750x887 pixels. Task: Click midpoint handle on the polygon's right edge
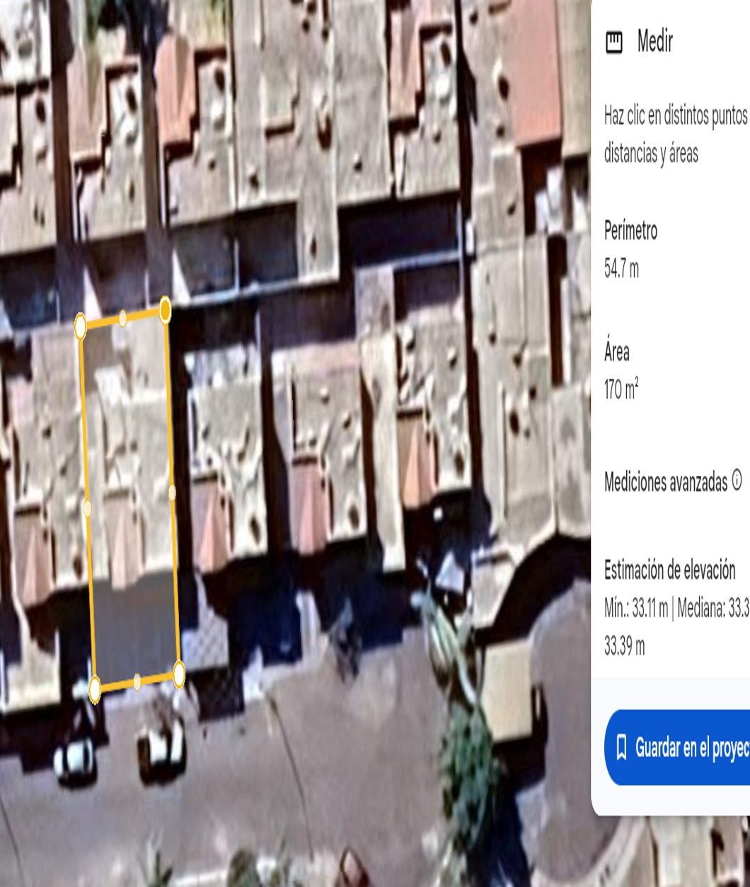click(172, 492)
